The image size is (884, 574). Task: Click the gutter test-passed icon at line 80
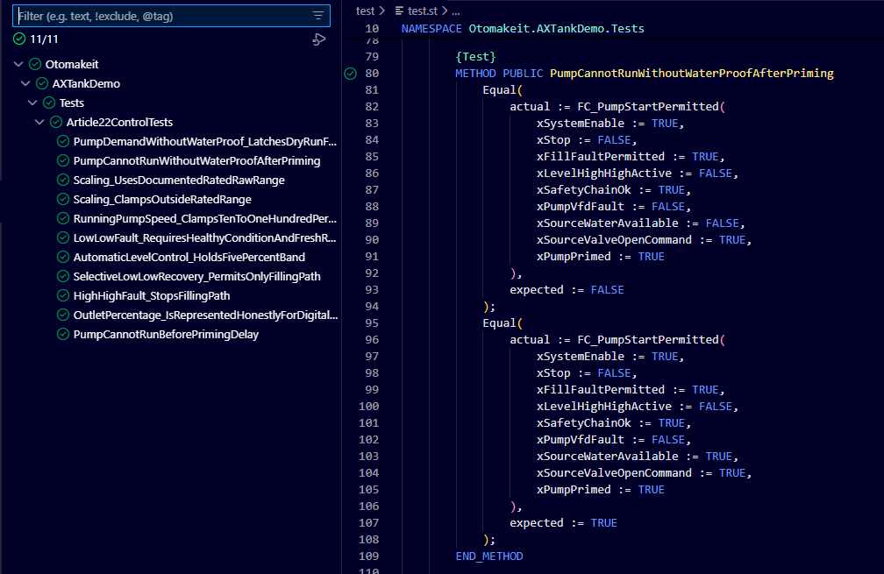pos(351,74)
